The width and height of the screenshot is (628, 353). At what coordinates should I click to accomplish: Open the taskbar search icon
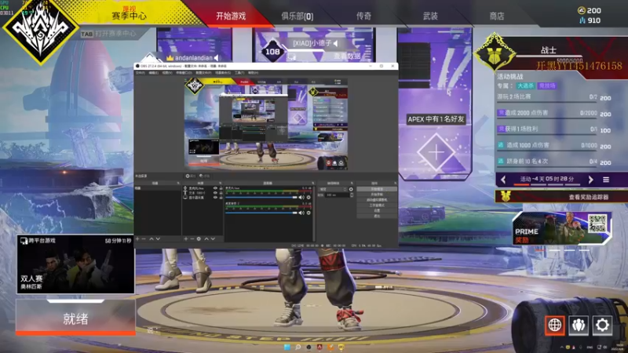(298, 347)
